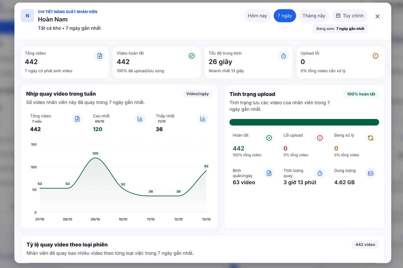
Task: Click the 26 giây average speed value
Action: pyautogui.click(x=220, y=62)
